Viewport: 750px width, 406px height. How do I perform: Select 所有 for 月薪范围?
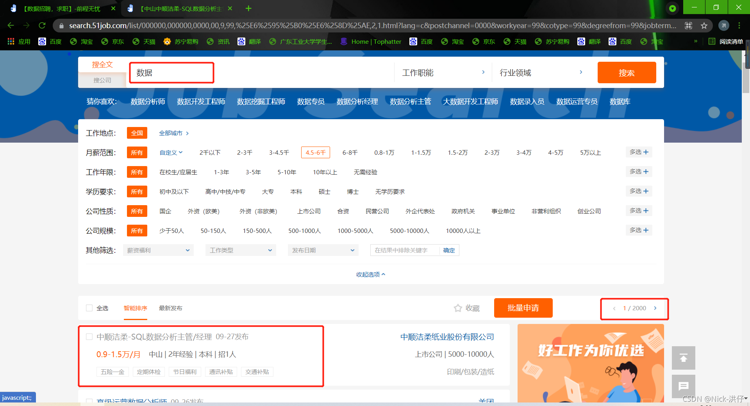(137, 152)
